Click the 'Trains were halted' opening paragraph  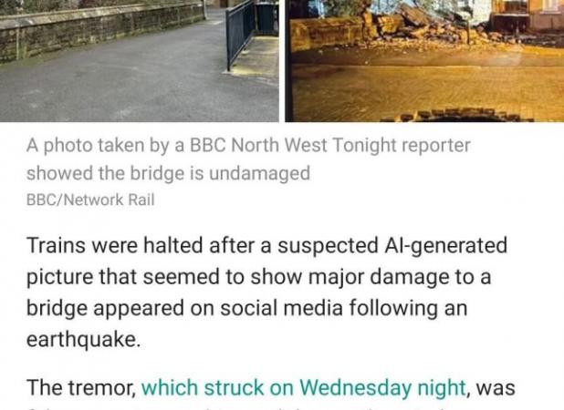(x=266, y=292)
